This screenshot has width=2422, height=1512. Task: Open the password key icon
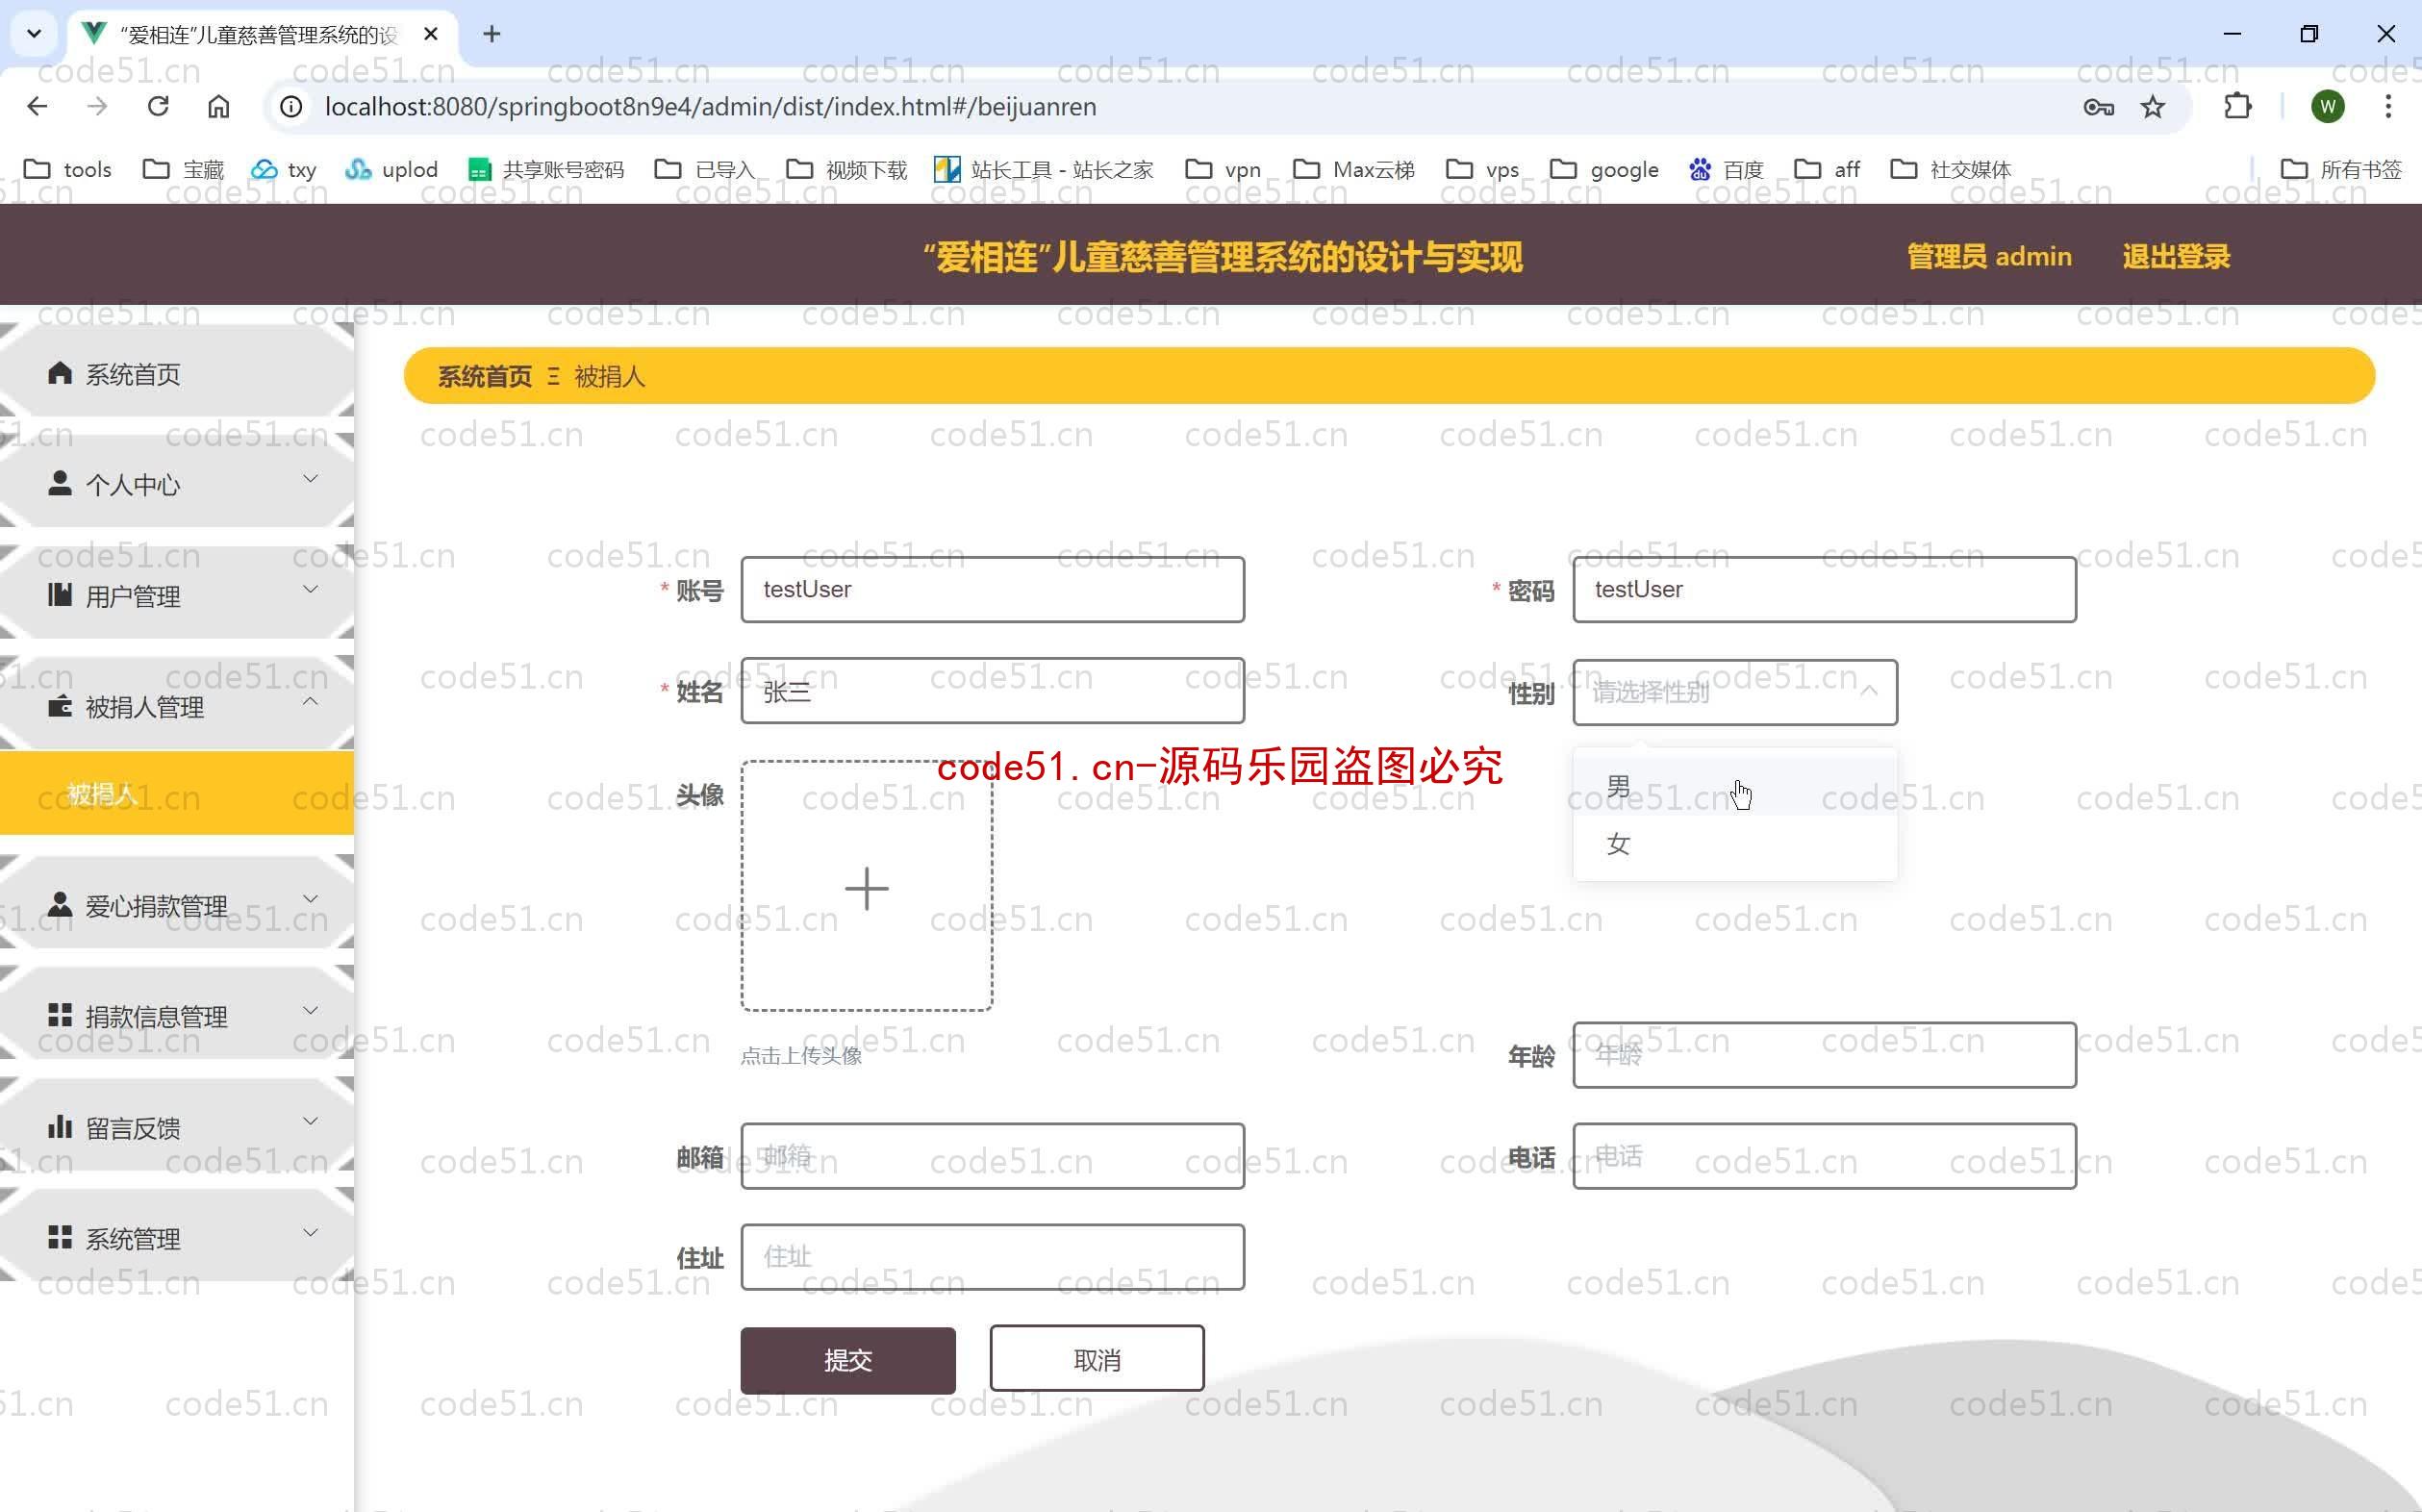[2098, 106]
